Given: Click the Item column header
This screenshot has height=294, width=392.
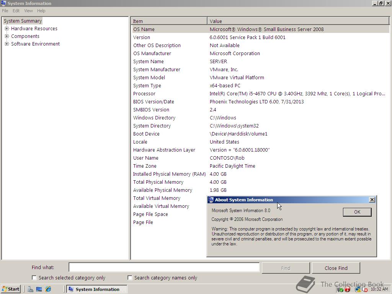Looking at the screenshot, I should click(x=169, y=21).
